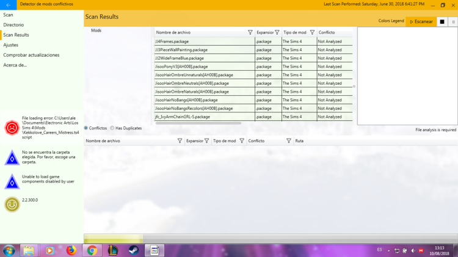Show hidden tray icons arrow

(388, 250)
